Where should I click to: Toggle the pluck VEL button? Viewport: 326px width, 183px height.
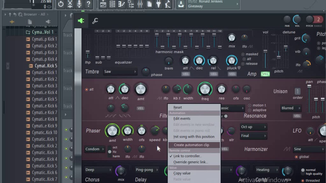click(x=232, y=74)
